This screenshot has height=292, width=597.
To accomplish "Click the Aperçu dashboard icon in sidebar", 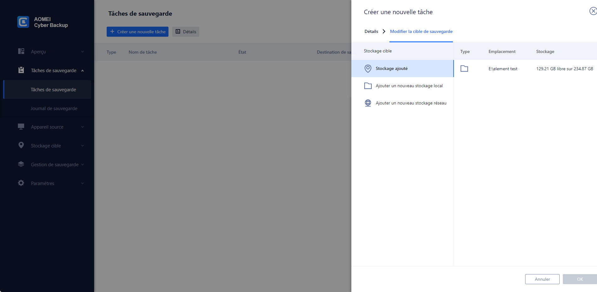I will tap(21, 51).
